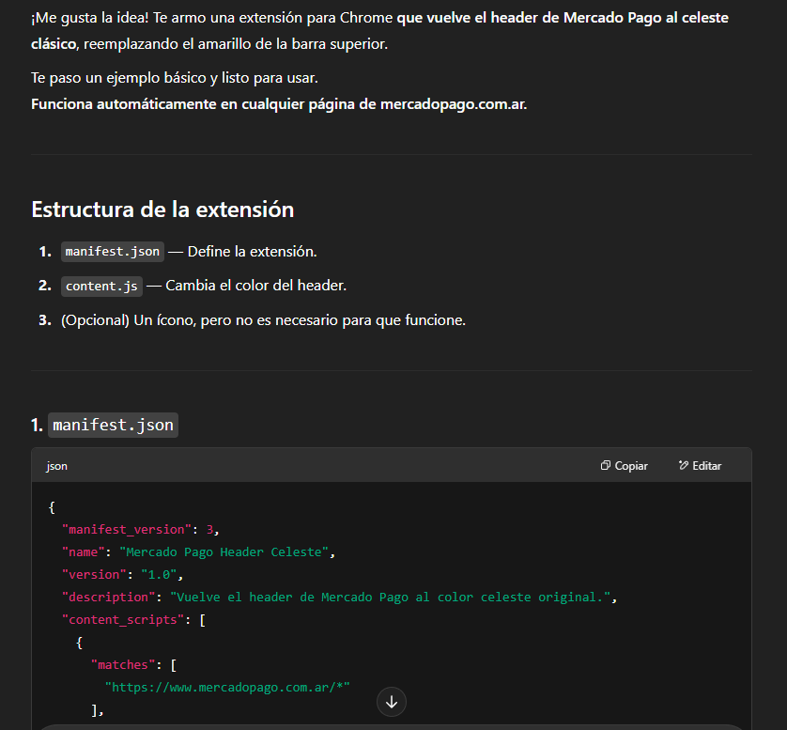Click the 'Vuelve el header' description string

coord(391,598)
